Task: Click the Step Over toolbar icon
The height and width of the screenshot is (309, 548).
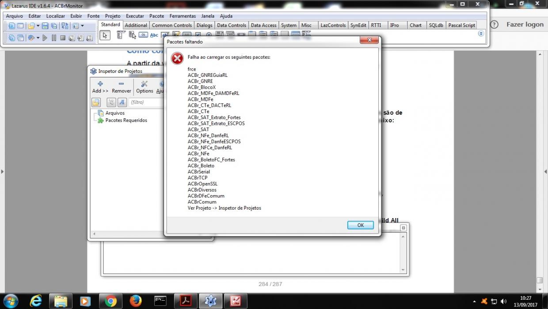Action: 81,38
